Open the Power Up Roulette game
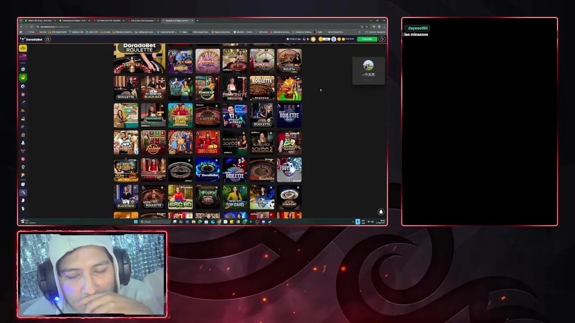The height and width of the screenshot is (323, 575). click(x=208, y=88)
